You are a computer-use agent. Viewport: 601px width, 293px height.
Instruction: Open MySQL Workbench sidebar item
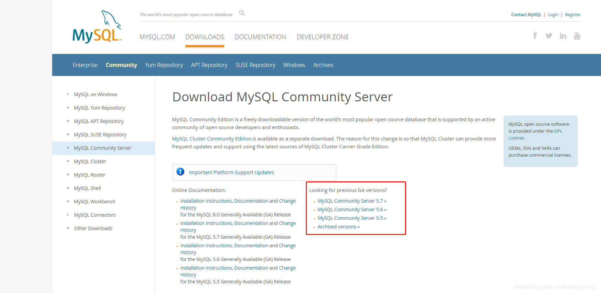pyautogui.click(x=95, y=202)
